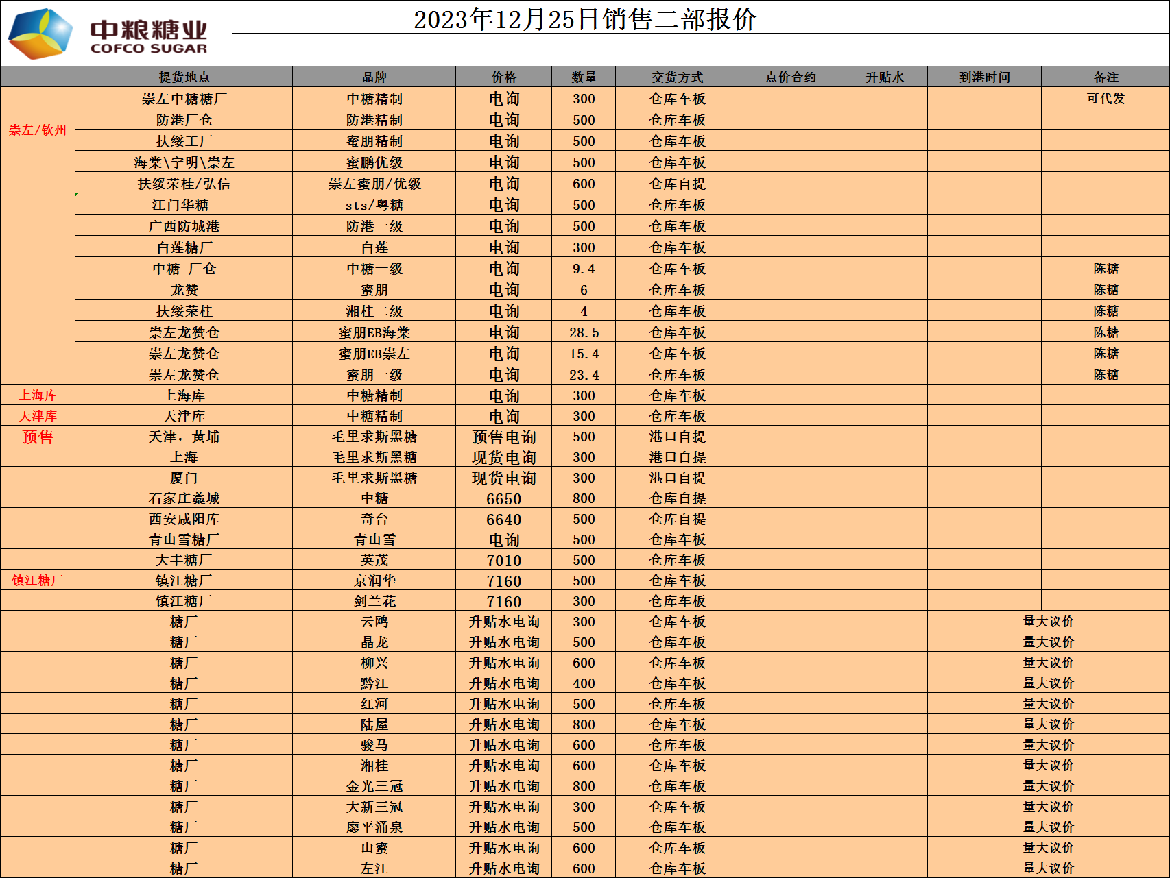Click the quantity cell 28.5

[584, 332]
